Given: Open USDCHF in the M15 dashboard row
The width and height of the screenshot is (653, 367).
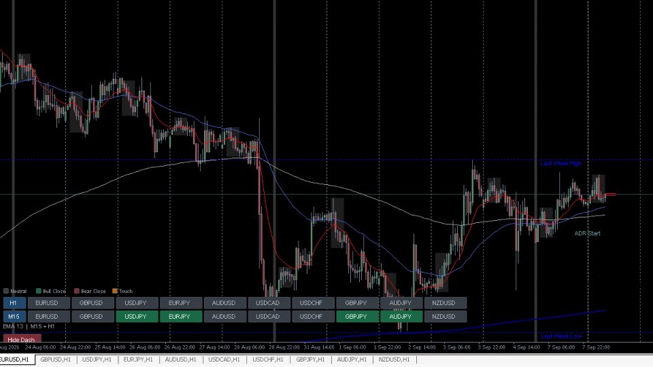Looking at the screenshot, I should (x=313, y=317).
